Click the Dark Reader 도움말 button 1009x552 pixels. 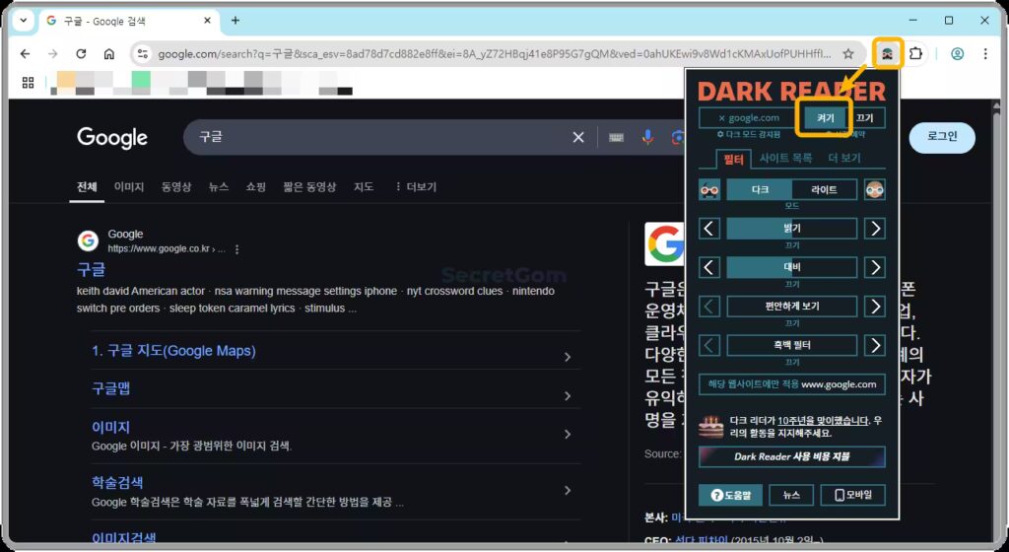[730, 495]
